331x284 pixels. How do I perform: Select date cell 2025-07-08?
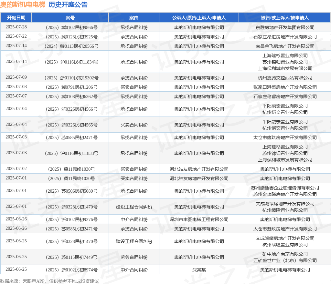point(16,86)
